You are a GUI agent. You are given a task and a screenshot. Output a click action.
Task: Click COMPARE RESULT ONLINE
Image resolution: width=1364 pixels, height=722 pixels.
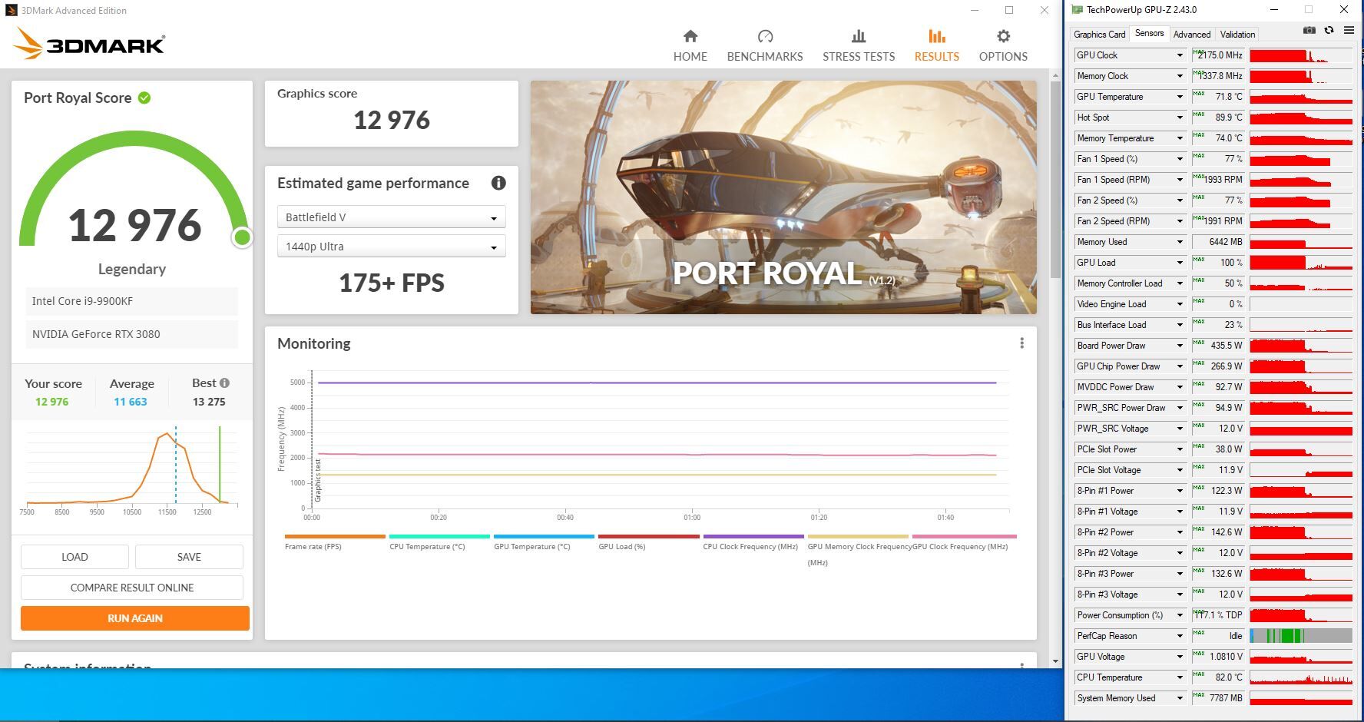click(x=132, y=588)
